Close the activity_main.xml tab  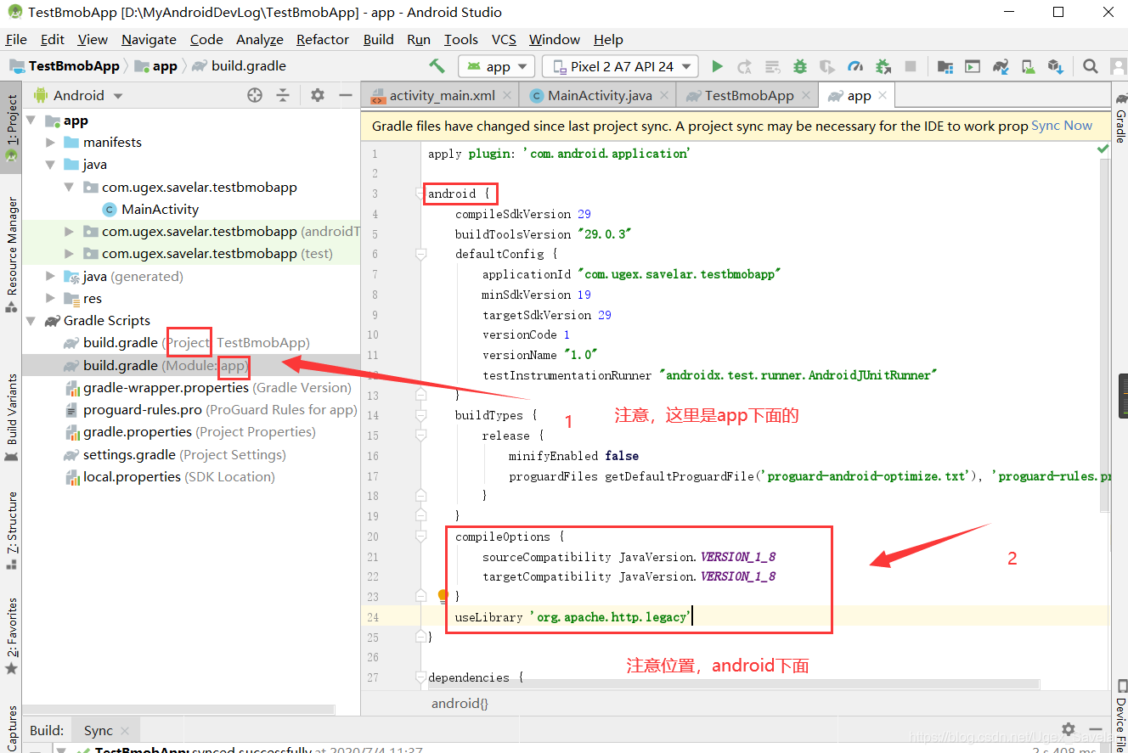[507, 95]
